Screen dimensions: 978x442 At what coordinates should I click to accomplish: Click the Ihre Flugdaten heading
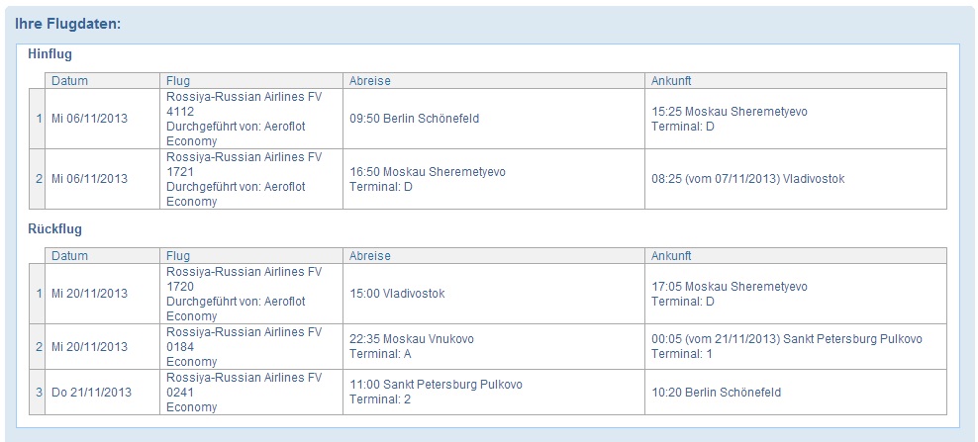(67, 25)
